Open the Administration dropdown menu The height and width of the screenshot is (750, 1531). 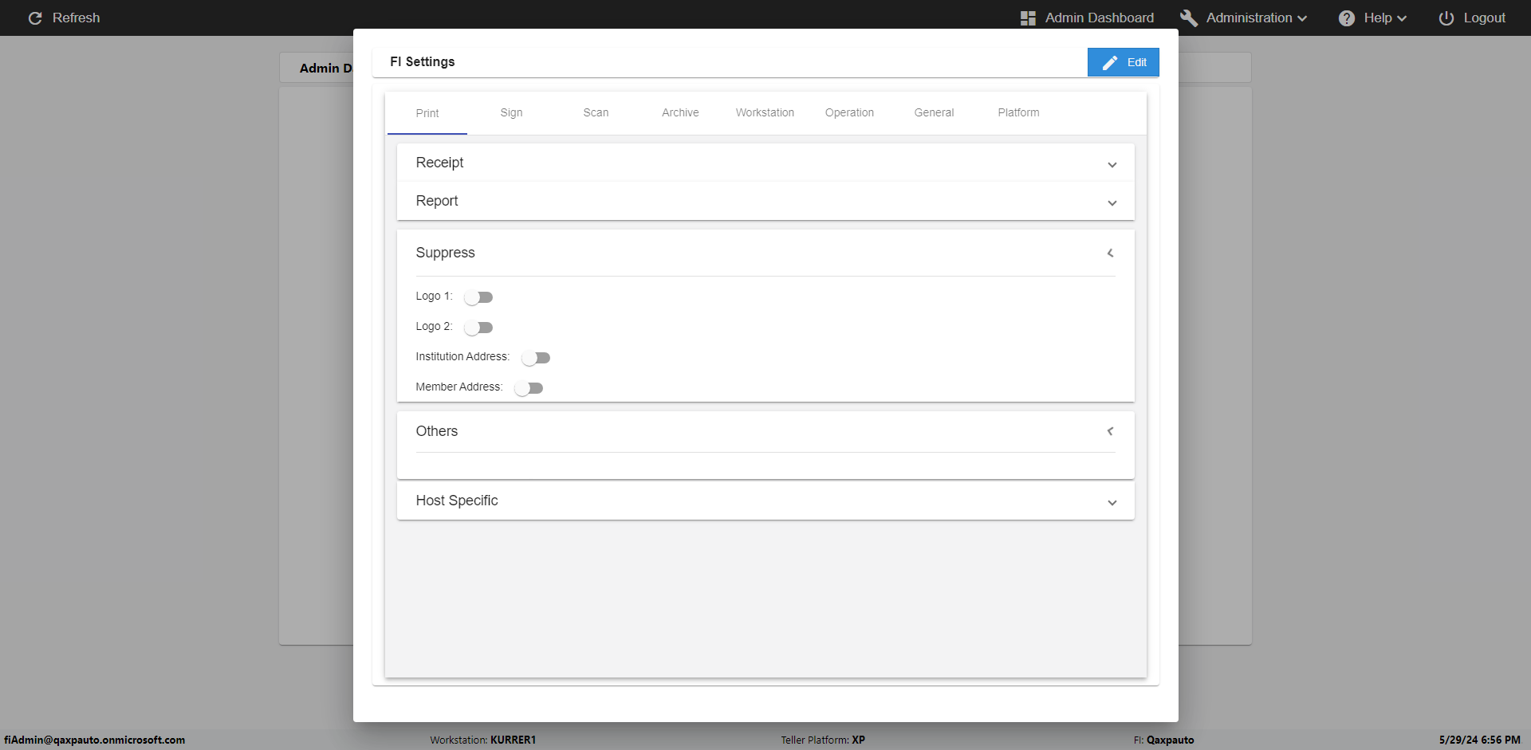(x=1244, y=18)
